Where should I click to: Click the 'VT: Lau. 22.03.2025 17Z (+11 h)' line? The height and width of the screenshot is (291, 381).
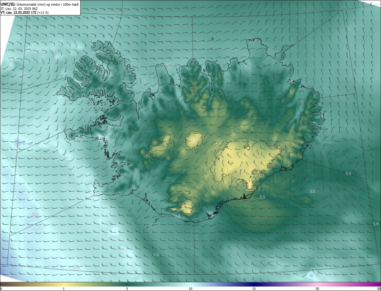(25, 12)
